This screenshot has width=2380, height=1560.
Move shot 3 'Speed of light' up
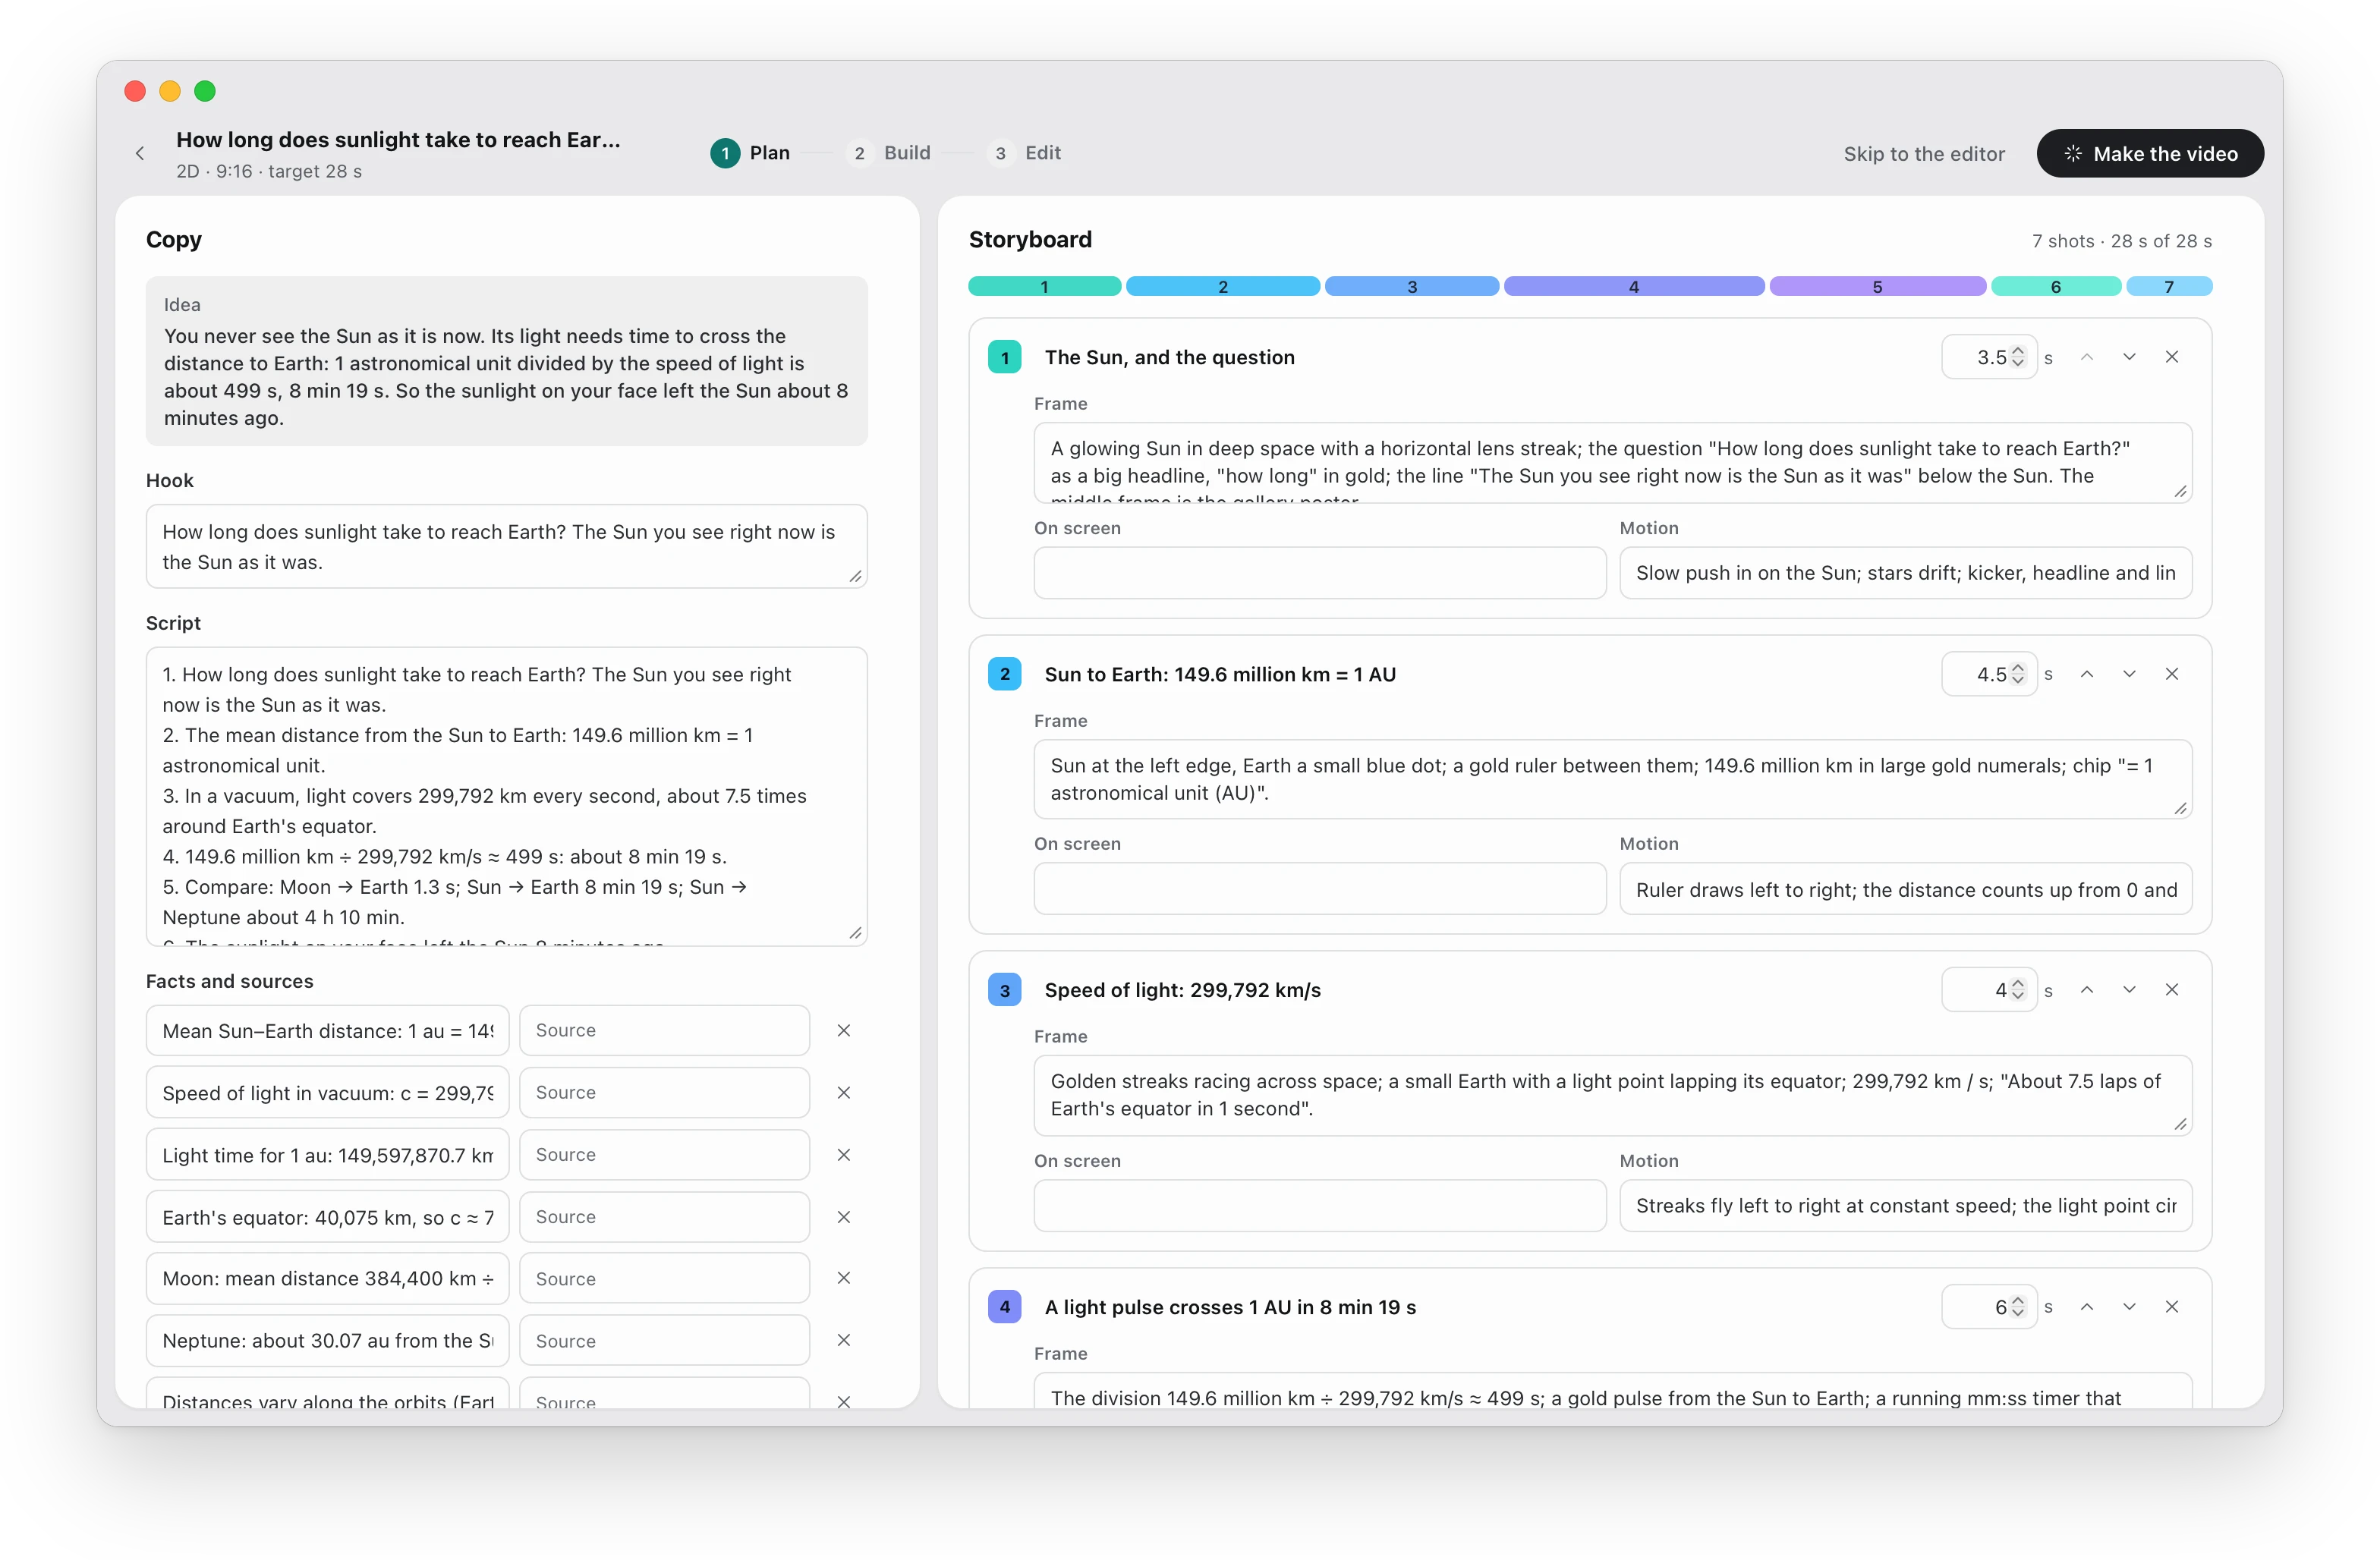click(x=2086, y=990)
